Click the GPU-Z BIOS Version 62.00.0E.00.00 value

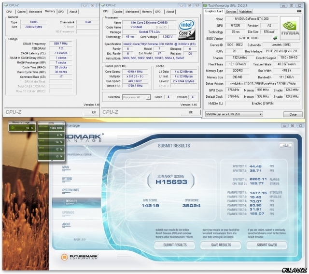pos(249,38)
